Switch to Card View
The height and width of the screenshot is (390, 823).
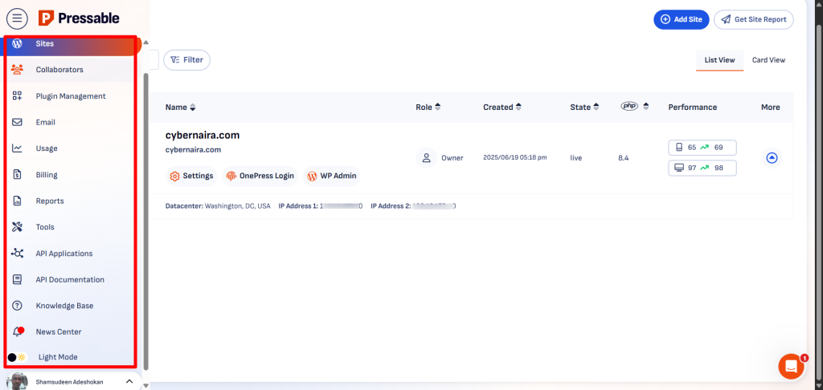[x=768, y=60]
